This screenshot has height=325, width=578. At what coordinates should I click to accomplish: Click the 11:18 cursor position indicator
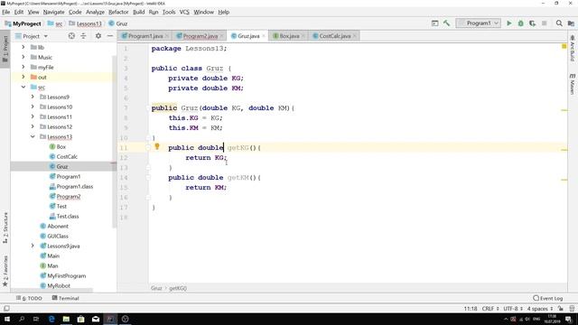[471, 309]
